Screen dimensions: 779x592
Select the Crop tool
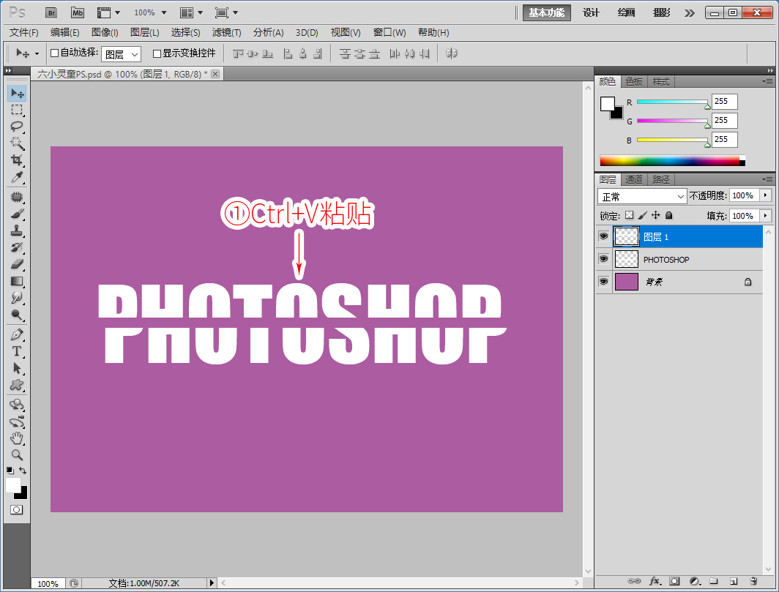(17, 160)
